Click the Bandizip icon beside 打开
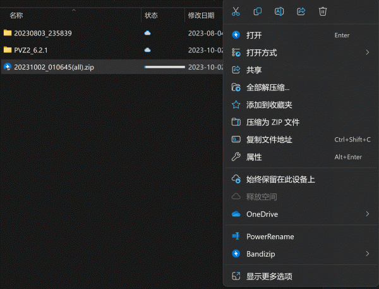 (236, 35)
